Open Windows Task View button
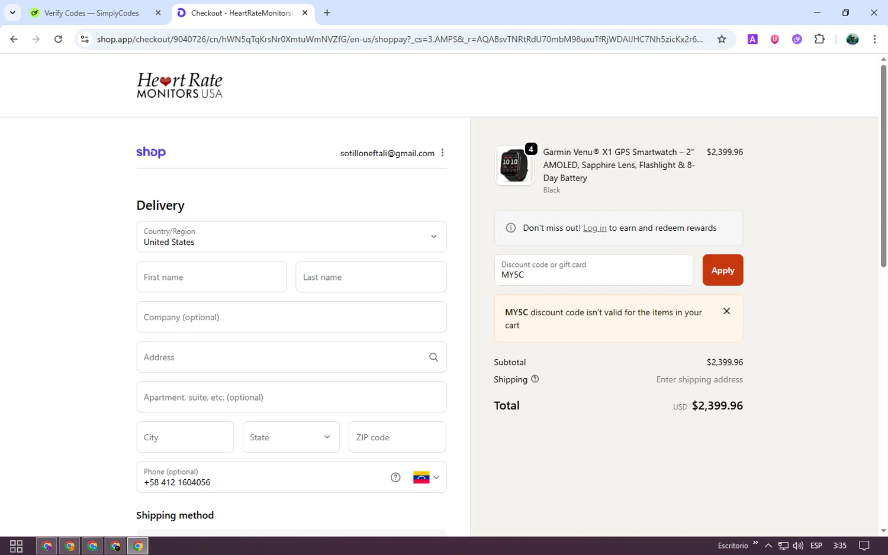This screenshot has width=888, height=555. [x=17, y=546]
